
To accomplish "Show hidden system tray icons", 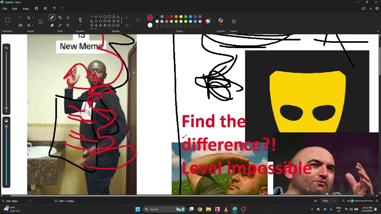I will [312, 209].
